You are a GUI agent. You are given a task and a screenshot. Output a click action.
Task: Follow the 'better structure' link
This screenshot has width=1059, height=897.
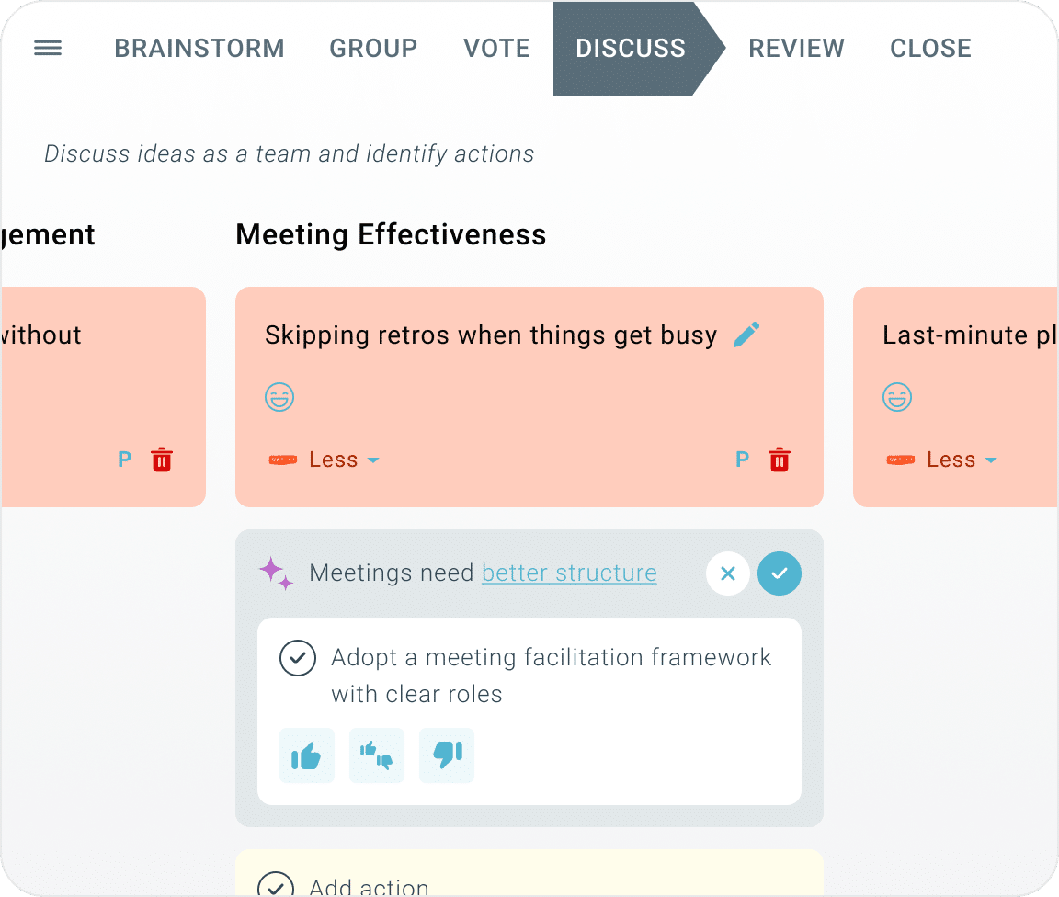(569, 573)
